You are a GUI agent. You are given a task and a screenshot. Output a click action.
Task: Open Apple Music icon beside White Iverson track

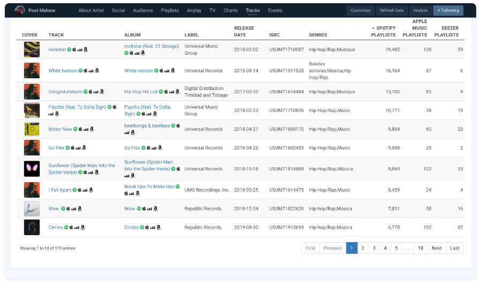[86, 71]
